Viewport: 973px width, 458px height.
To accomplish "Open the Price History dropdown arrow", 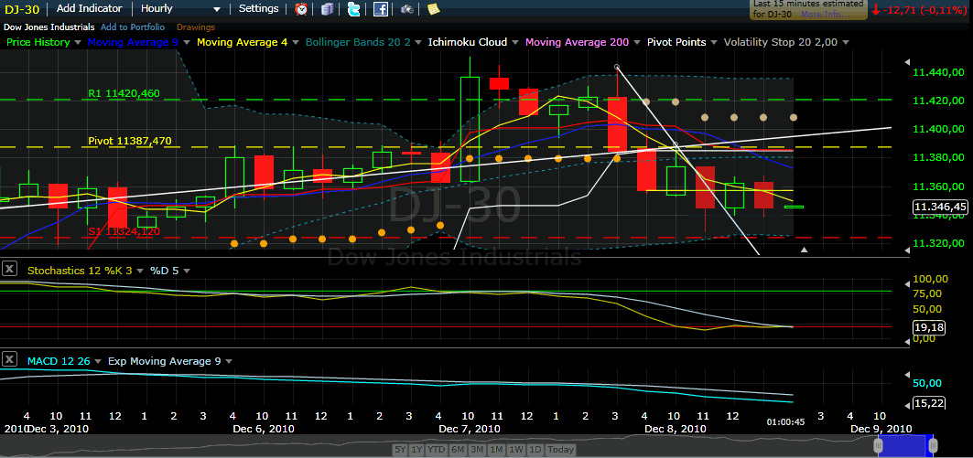I will (78, 43).
